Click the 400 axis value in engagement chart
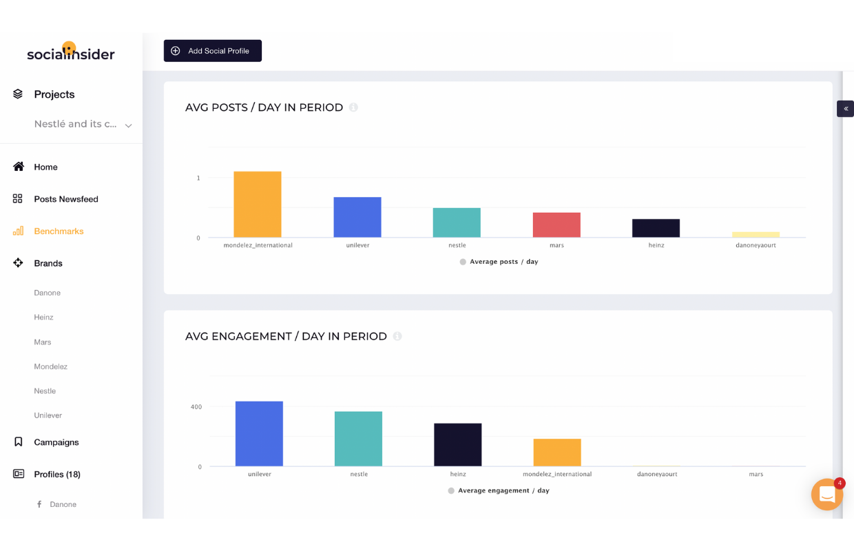This screenshot has width=854, height=551. 196,407
